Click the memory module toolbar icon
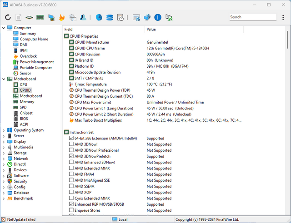 (40, 18)
